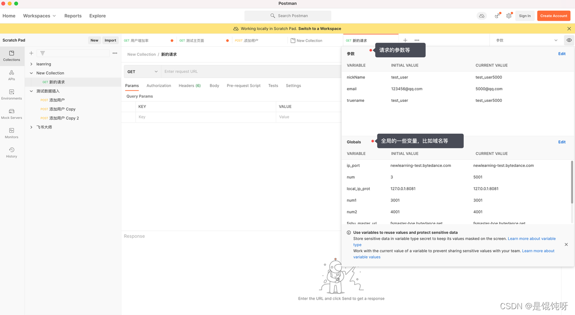
Task: Open the GET method dropdown
Action: [x=143, y=71]
